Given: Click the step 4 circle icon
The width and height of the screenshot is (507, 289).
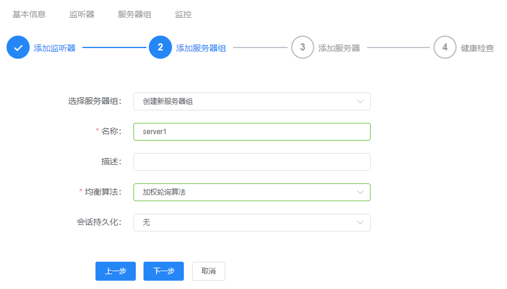Looking at the screenshot, I should pyautogui.click(x=445, y=47).
